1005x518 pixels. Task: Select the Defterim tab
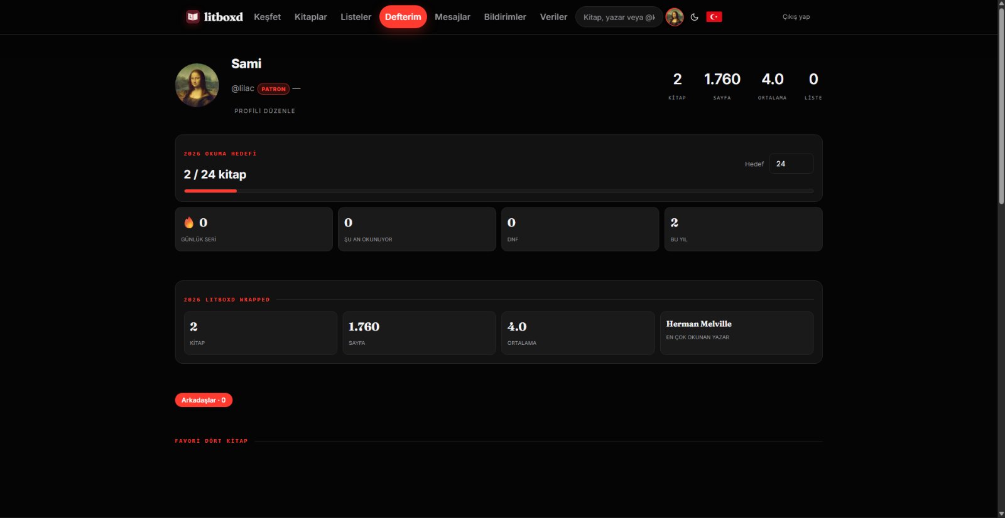(403, 17)
